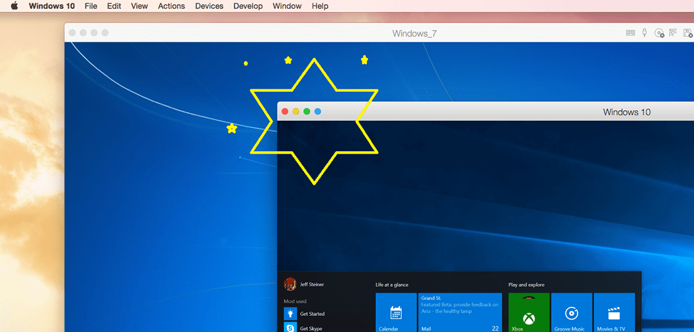Click the Get Skype icon
The image size is (694, 332).
(x=290, y=327)
